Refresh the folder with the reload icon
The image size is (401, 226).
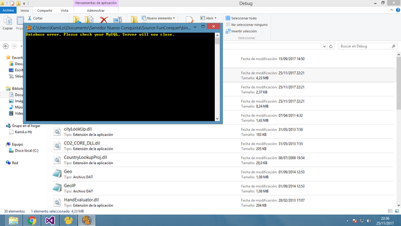(x=331, y=46)
